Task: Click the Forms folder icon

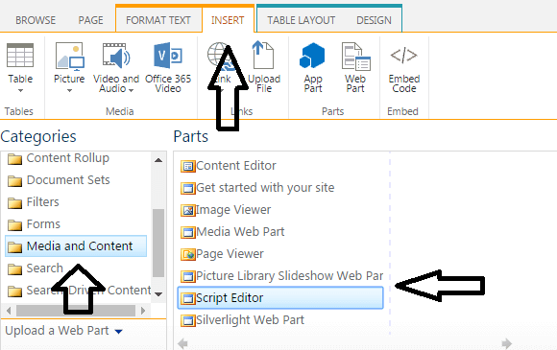Action: [x=14, y=225]
